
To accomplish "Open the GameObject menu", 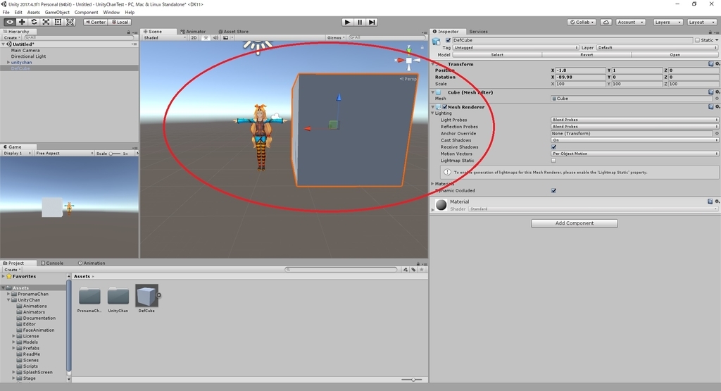I will (57, 13).
